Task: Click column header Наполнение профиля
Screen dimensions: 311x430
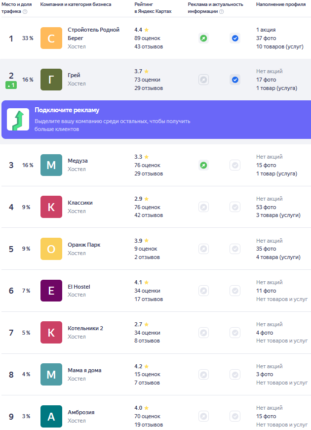Action: click(281, 4)
